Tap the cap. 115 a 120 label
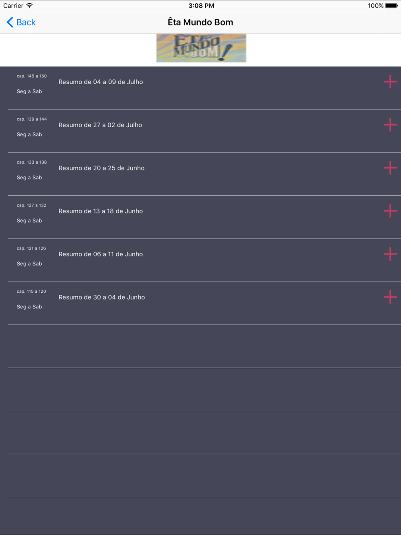Image resolution: width=401 pixels, height=535 pixels. [31, 292]
